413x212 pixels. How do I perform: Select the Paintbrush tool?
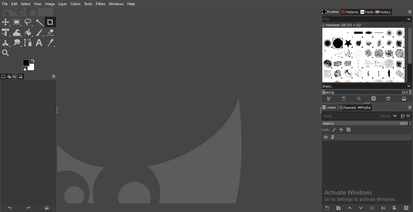point(39,32)
